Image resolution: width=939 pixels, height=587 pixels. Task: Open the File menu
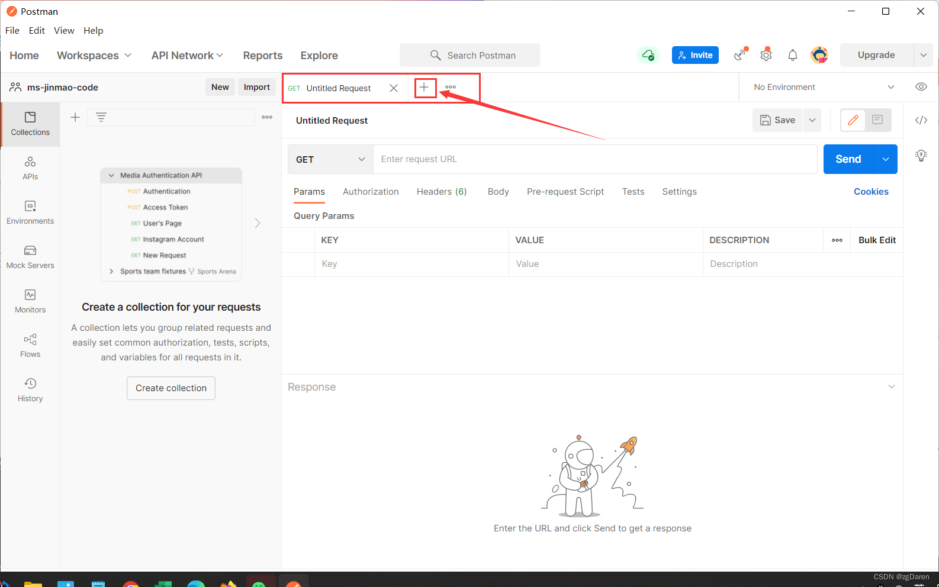[x=12, y=30]
